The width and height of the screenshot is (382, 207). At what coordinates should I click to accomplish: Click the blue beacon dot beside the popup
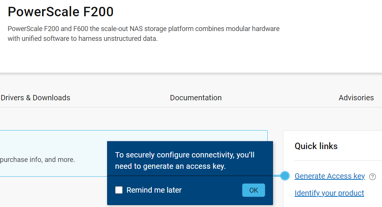click(x=284, y=176)
